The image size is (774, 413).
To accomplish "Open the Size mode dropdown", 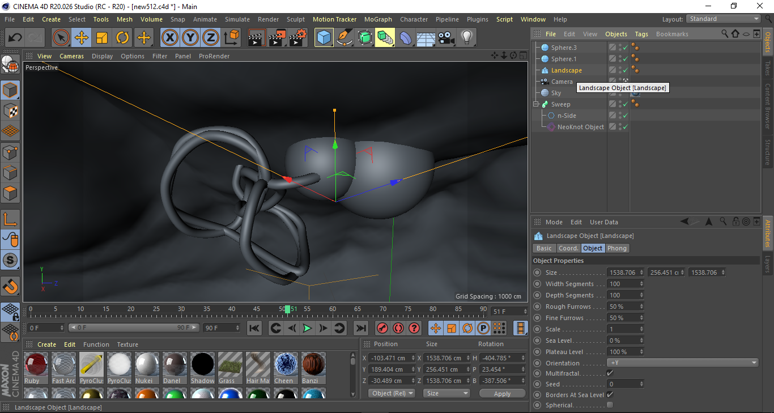I will (447, 393).
